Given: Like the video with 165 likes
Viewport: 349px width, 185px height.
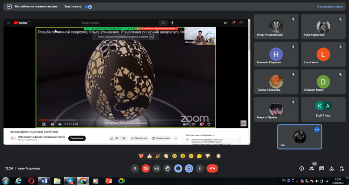Looking at the screenshot, I should [x=114, y=138].
